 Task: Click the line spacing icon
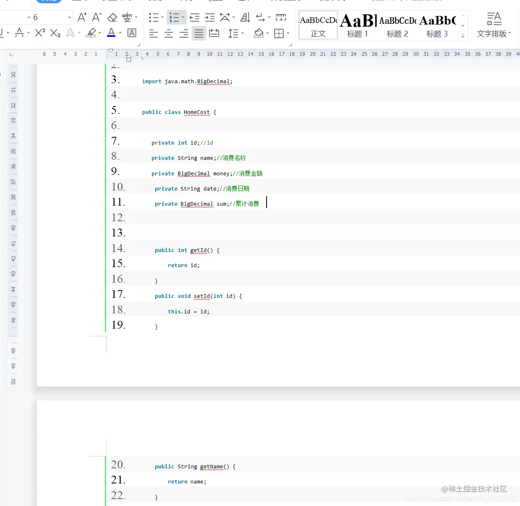pyautogui.click(x=233, y=34)
